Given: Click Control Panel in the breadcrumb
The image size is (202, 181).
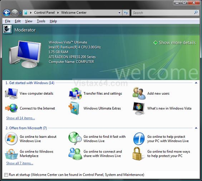Looking at the screenshot, I should point(44,12).
